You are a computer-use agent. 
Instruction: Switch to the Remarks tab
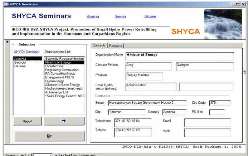coord(116,46)
